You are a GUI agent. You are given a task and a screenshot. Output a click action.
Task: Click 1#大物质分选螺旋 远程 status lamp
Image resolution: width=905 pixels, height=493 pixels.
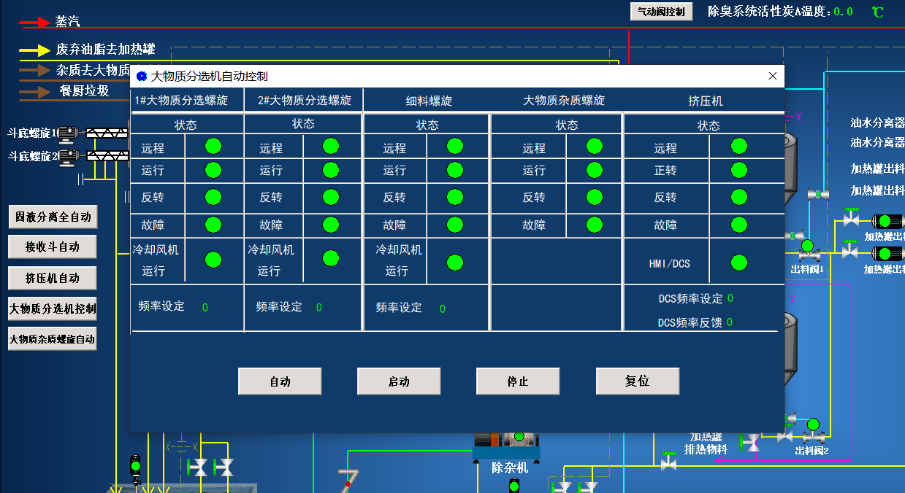pyautogui.click(x=213, y=146)
